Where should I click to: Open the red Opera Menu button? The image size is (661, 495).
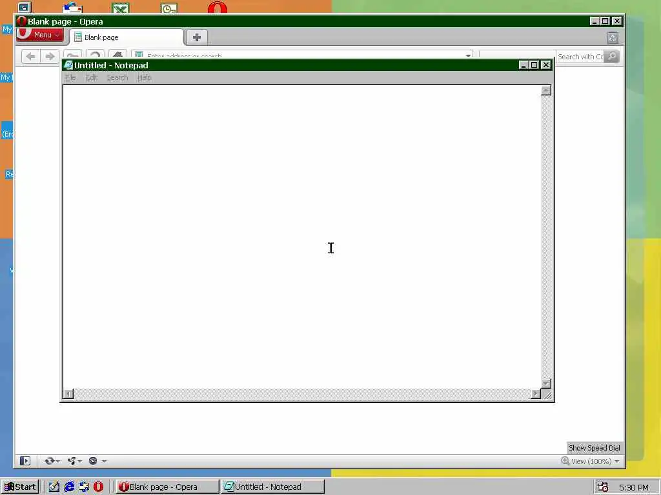[39, 35]
